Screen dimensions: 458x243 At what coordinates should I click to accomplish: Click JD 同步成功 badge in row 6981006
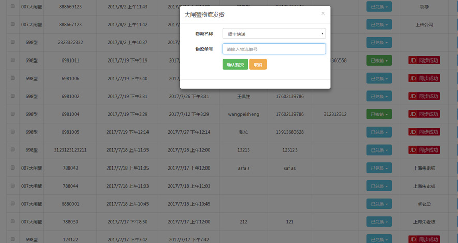(x=424, y=78)
